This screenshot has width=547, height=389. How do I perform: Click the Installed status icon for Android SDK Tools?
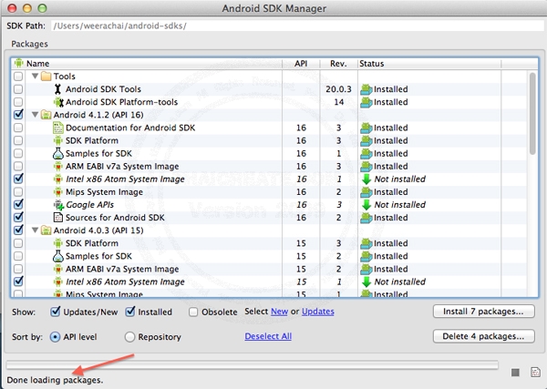pyautogui.click(x=366, y=89)
